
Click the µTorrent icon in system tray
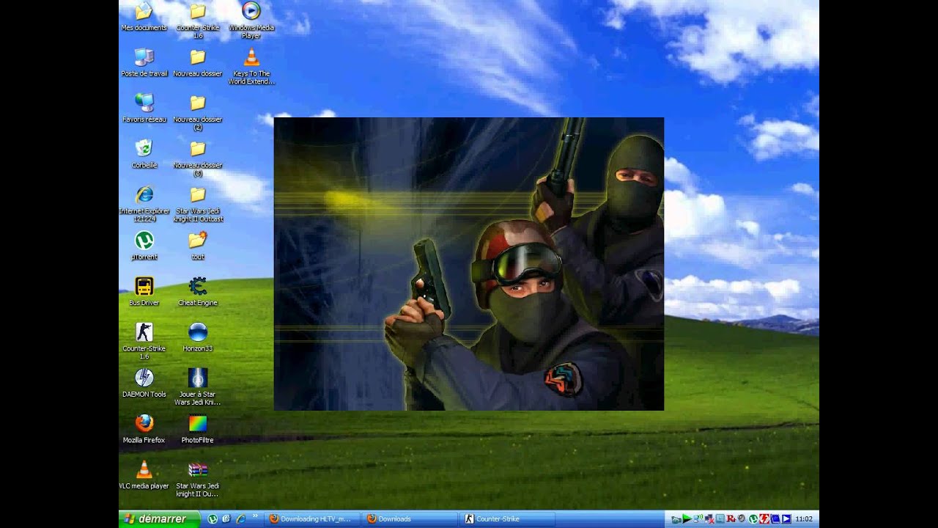[x=753, y=518]
